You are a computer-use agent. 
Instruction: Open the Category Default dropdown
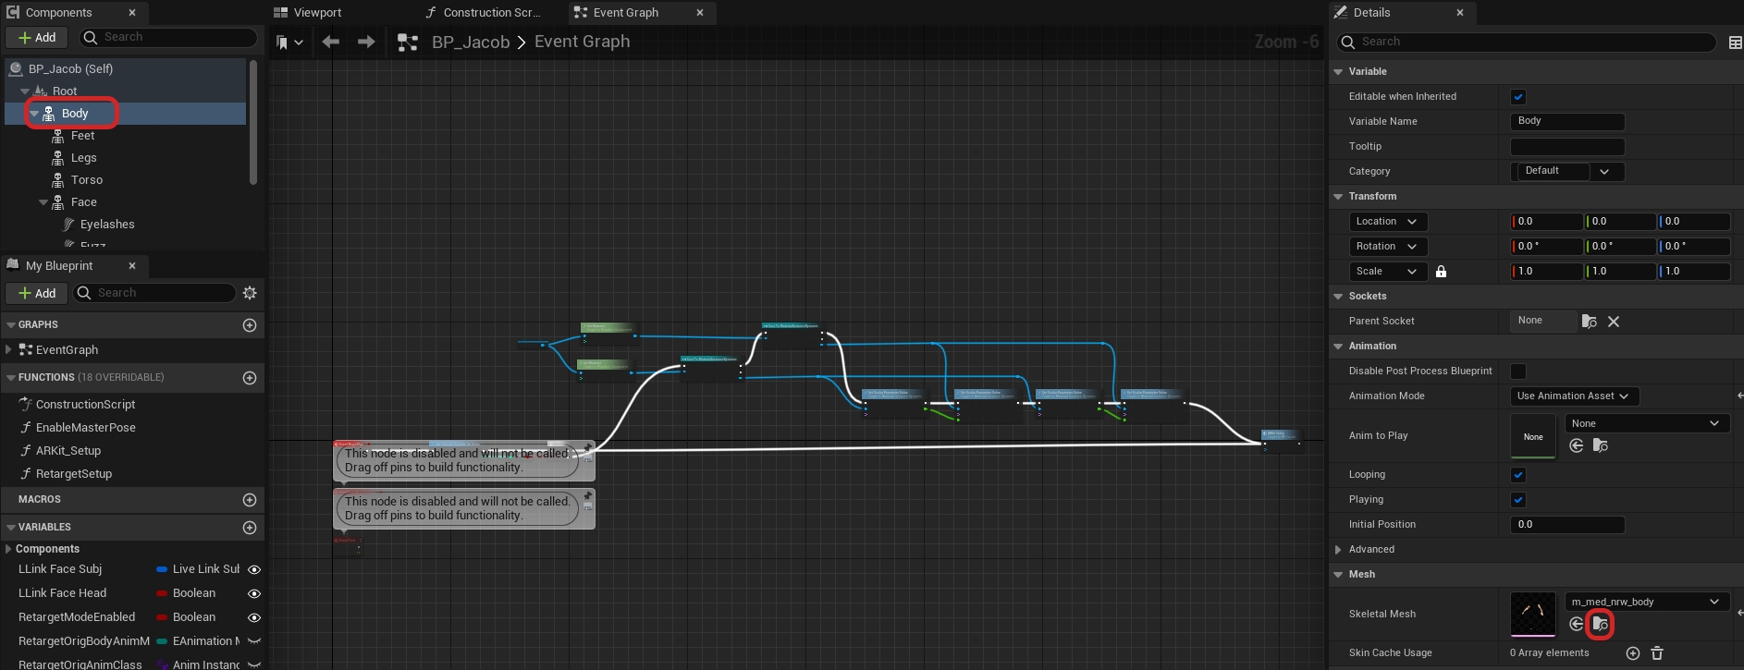[x=1566, y=172]
